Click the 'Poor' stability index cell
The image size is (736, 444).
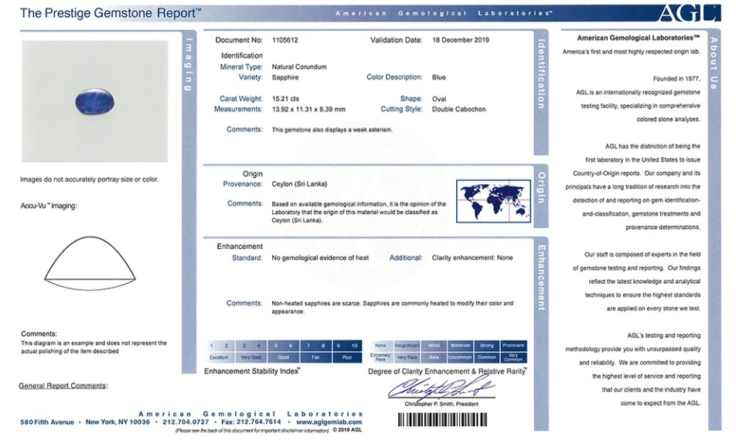coord(346,357)
